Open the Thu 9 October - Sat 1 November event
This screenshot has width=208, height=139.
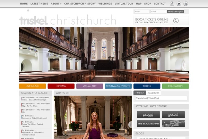(35, 99)
